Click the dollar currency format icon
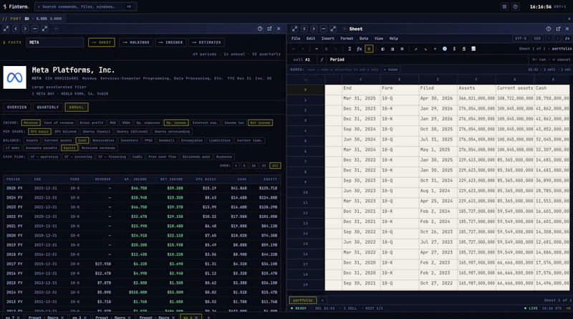 (x=454, y=49)
